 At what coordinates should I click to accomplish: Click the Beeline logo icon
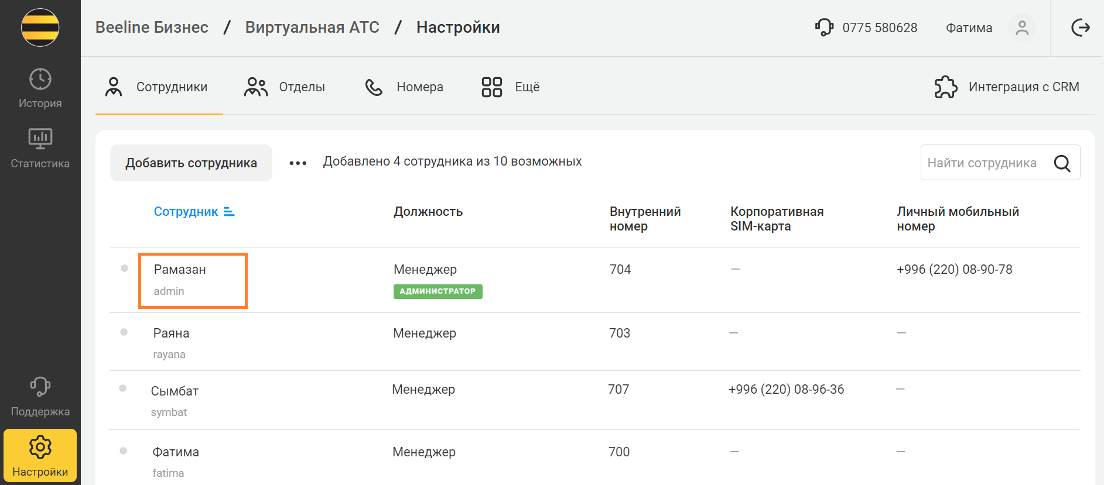[40, 27]
